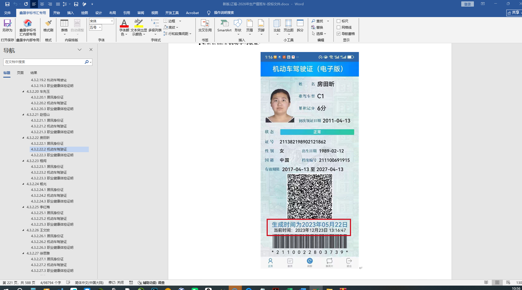Screen dimensions: 522x290
Task: Open the 页面 tab in navigation pane
Action: pos(20,73)
